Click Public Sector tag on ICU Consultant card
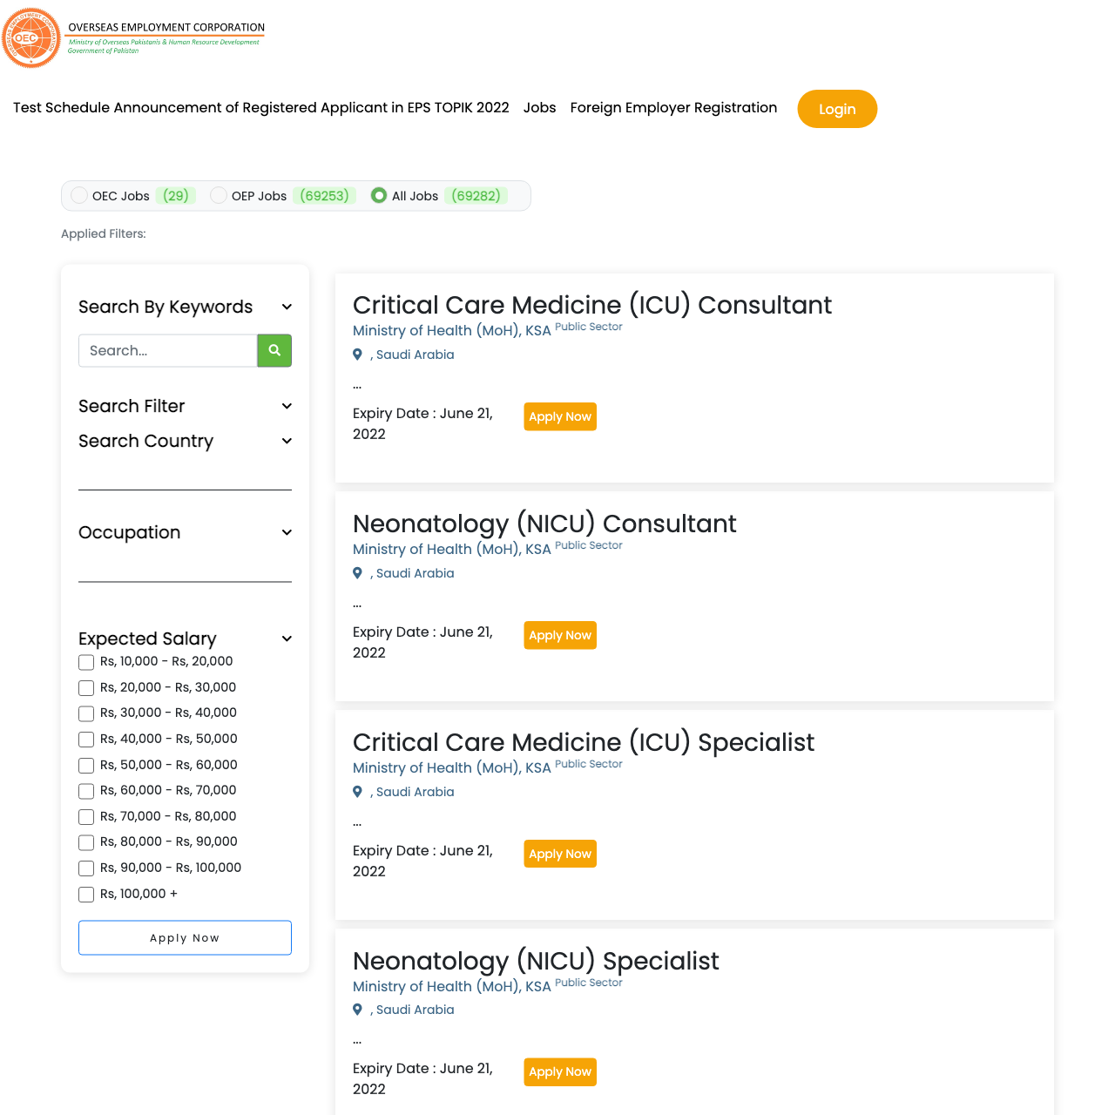The image size is (1115, 1115). pos(589,327)
